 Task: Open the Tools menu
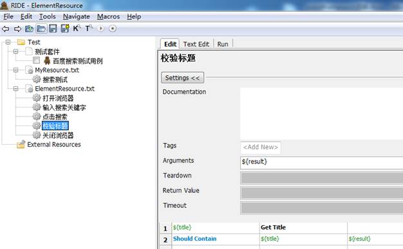pyautogui.click(x=47, y=17)
